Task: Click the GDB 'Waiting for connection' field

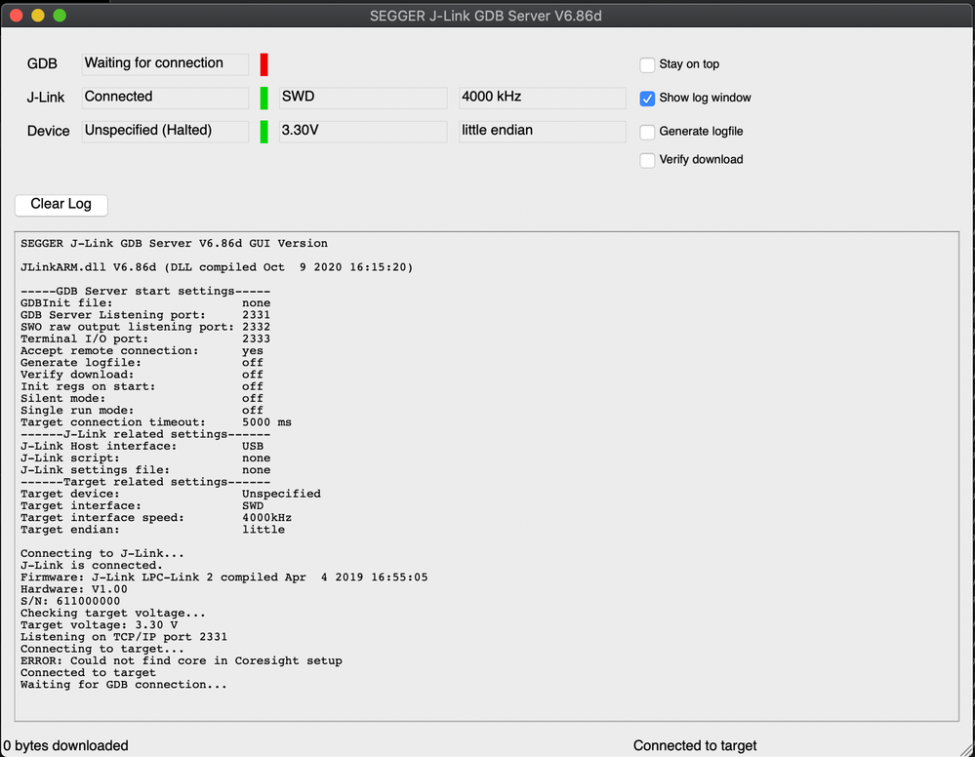Action: tap(165, 64)
